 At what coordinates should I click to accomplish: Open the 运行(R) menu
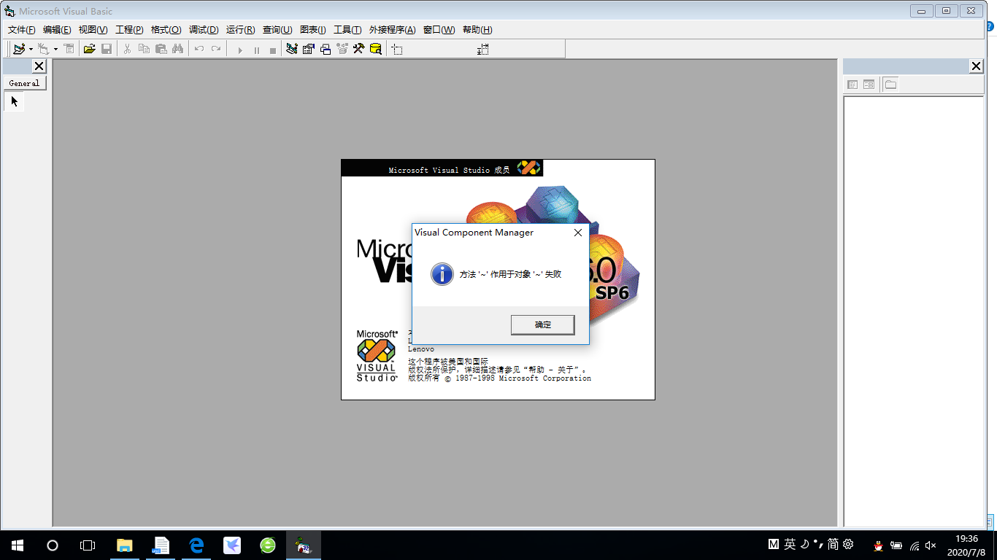pyautogui.click(x=240, y=30)
